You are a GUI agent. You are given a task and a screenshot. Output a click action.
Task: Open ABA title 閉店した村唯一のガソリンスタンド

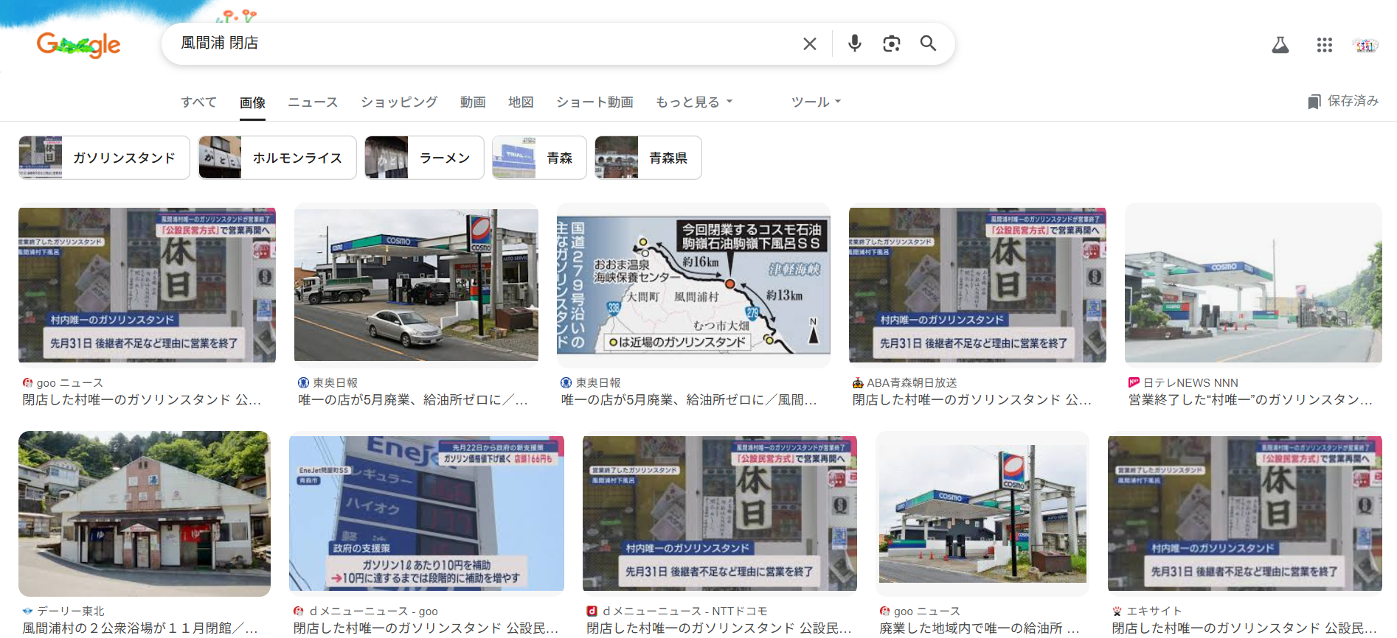point(971,400)
